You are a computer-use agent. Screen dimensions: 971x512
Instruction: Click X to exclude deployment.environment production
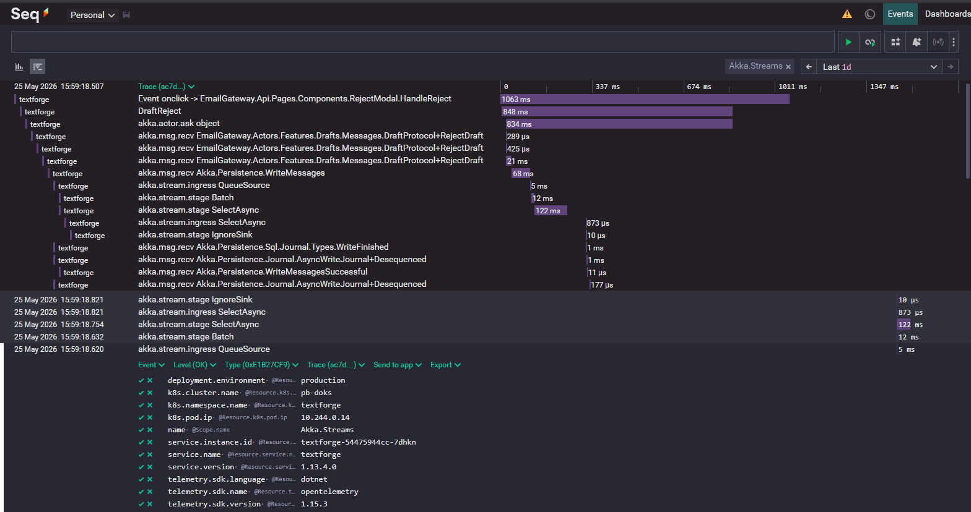coord(150,380)
